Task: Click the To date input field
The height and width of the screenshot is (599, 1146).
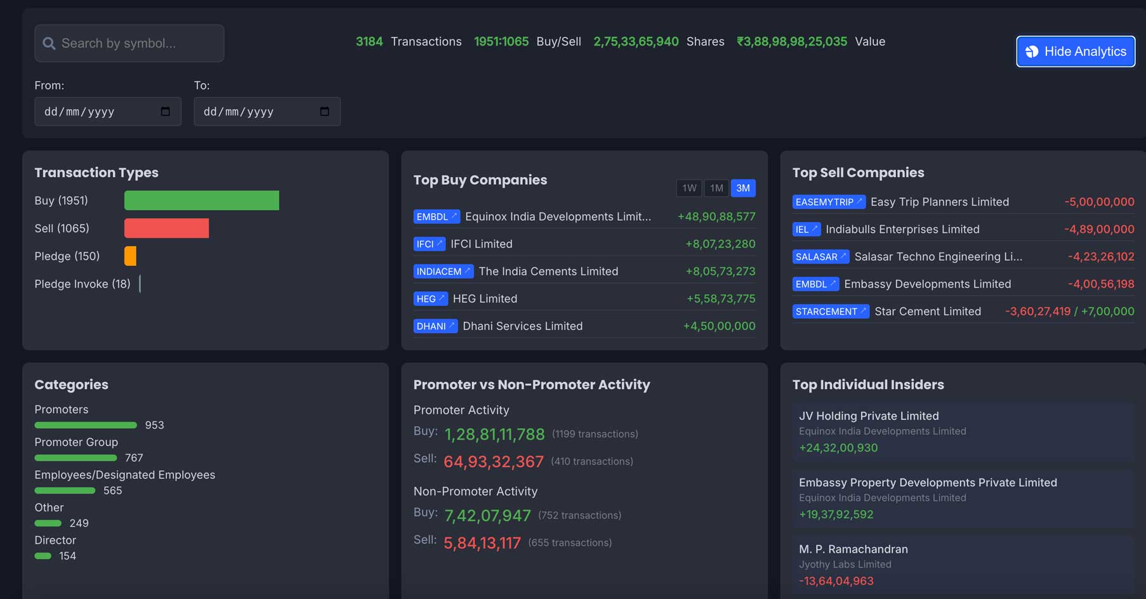Action: pyautogui.click(x=267, y=112)
